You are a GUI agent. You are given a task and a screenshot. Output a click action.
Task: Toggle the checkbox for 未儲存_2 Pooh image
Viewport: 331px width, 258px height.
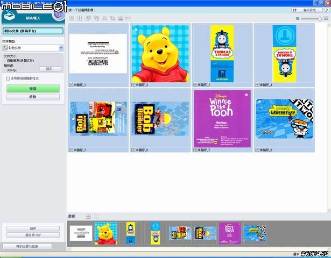click(x=133, y=85)
